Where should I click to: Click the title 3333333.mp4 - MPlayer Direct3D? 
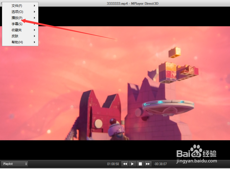tap(132, 4)
